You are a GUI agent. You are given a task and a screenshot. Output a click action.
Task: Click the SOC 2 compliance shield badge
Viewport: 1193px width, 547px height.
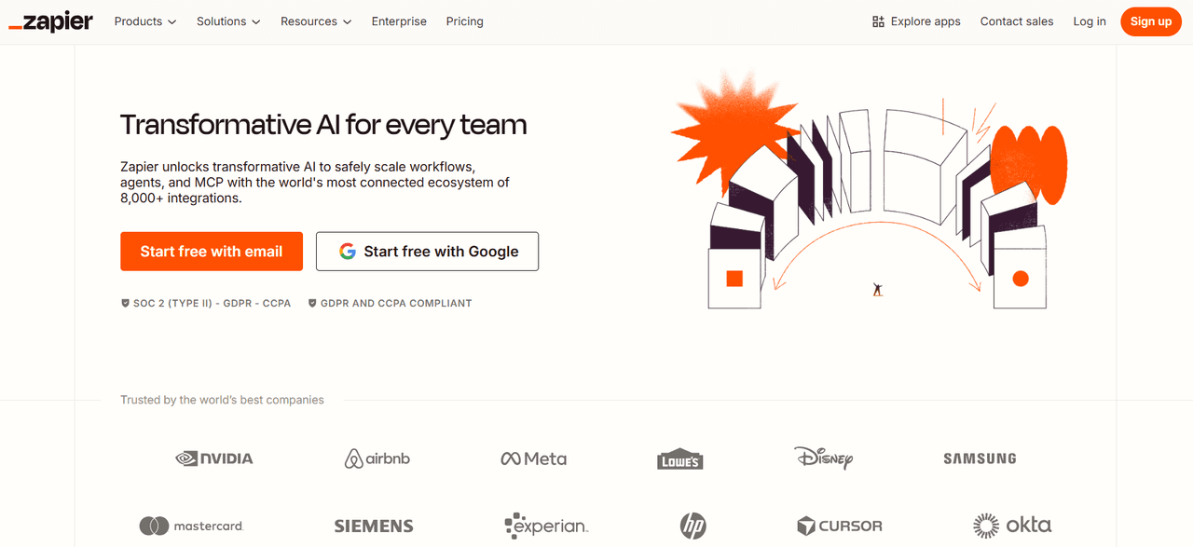click(125, 302)
